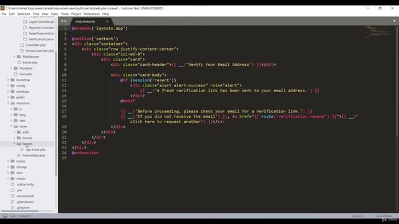Screen dimensions: 399x224
Task: Open Controller.php in sidebar
Action: (x=36, y=45)
